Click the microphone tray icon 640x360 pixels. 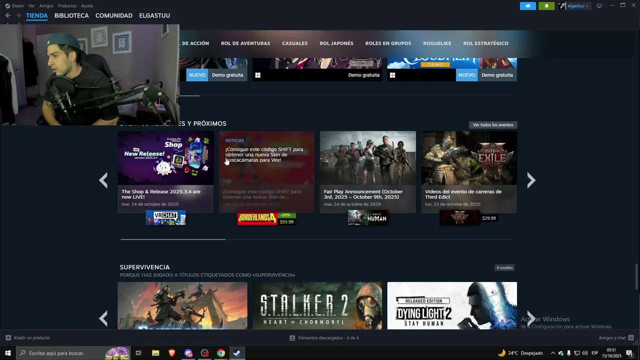[x=569, y=353]
